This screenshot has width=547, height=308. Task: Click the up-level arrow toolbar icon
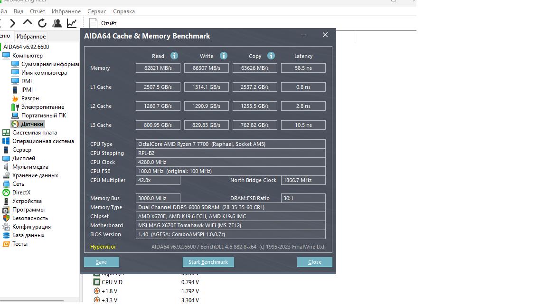(27, 23)
